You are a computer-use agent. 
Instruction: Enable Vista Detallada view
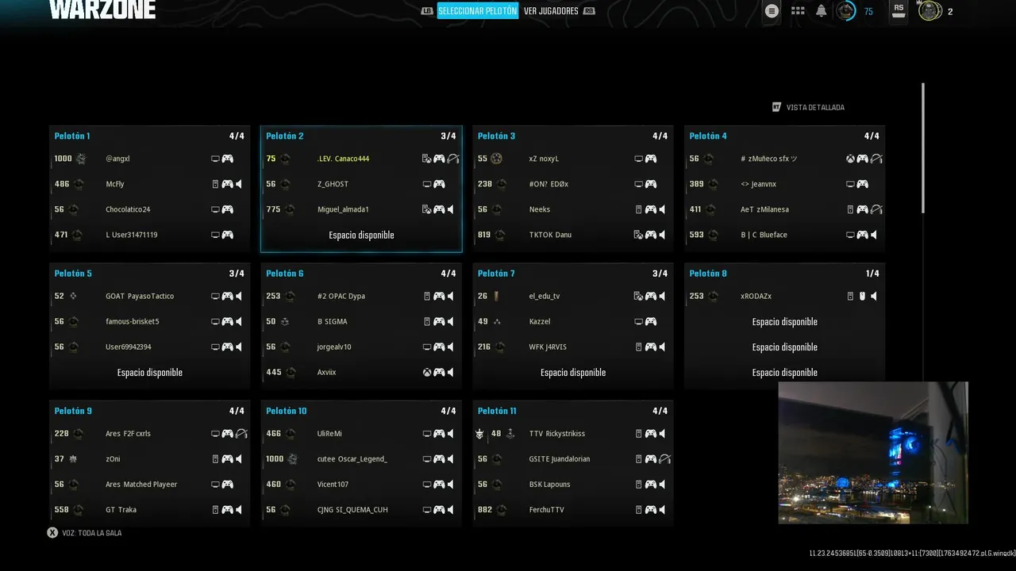(815, 107)
